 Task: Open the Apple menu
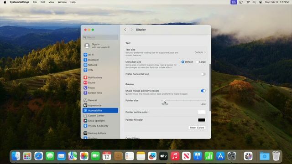click(x=5, y=2)
